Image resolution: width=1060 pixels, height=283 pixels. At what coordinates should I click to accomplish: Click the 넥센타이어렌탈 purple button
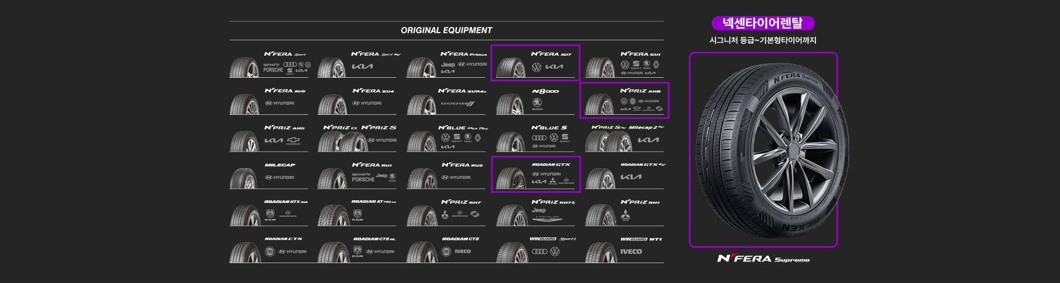[763, 23]
